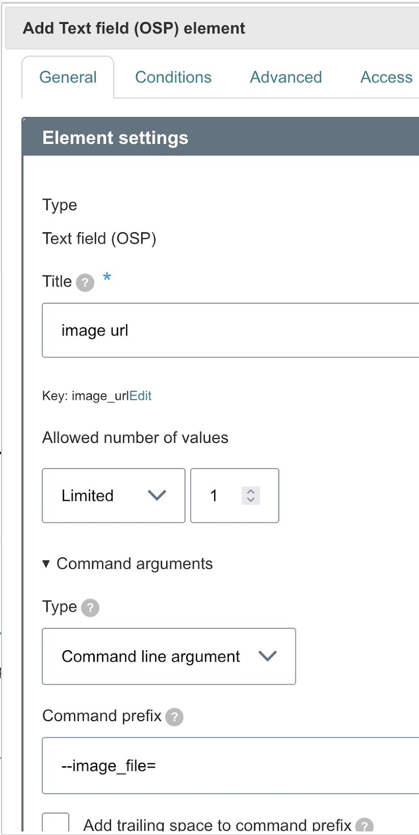Viewport: 419px width, 835px height.
Task: Click help icon next to Command prefix
Action: tap(174, 717)
